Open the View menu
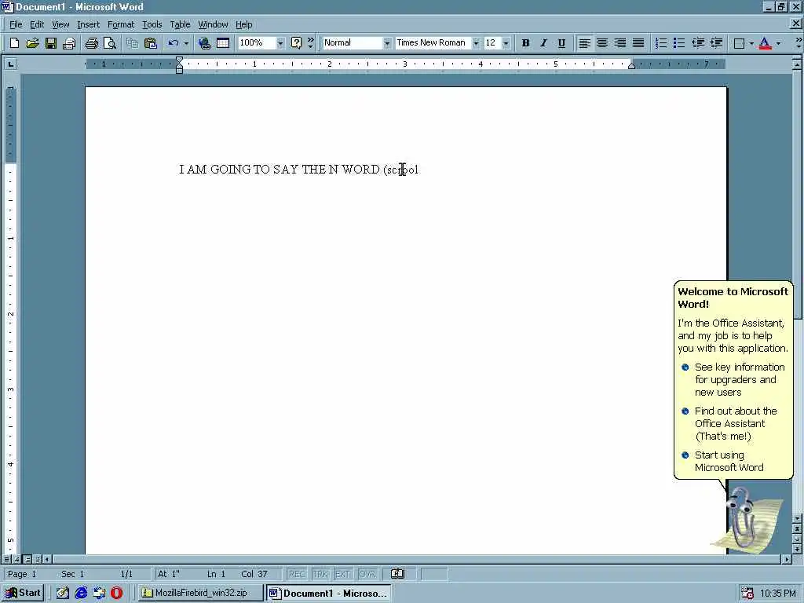The image size is (804, 603). (60, 24)
